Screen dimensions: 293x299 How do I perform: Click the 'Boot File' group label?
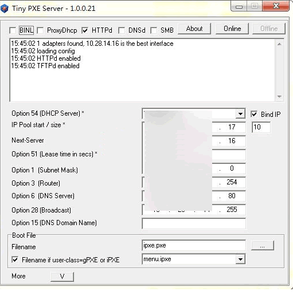click(24, 235)
